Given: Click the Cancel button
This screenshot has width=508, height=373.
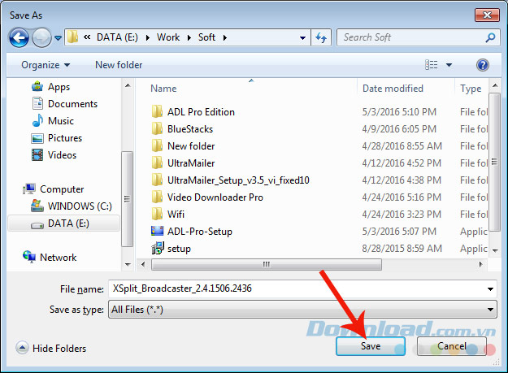Looking at the screenshot, I should [452, 346].
